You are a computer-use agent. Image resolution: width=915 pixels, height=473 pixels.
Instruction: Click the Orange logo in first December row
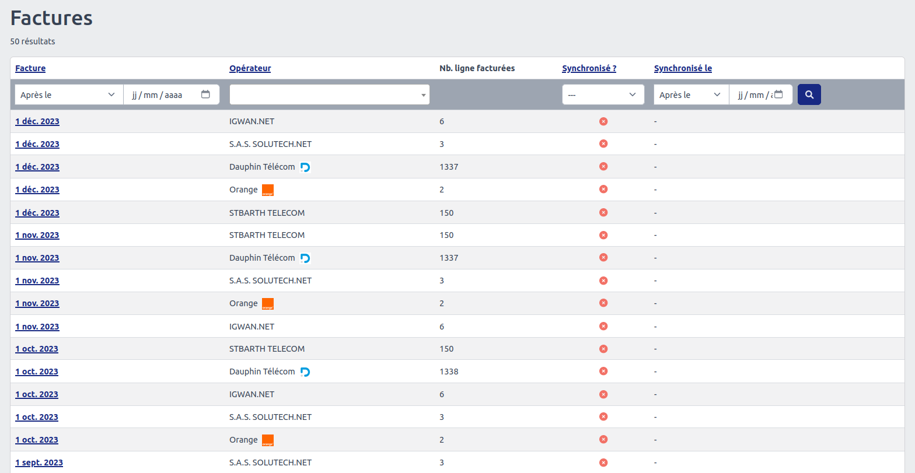tap(268, 190)
